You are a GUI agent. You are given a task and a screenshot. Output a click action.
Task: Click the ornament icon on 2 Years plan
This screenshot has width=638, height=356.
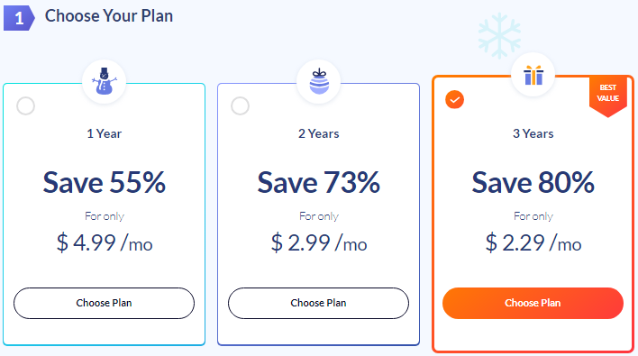tap(319, 81)
